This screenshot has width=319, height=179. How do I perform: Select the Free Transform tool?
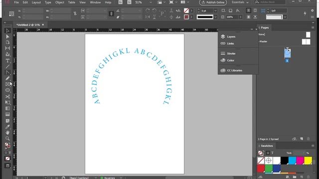click(7, 102)
